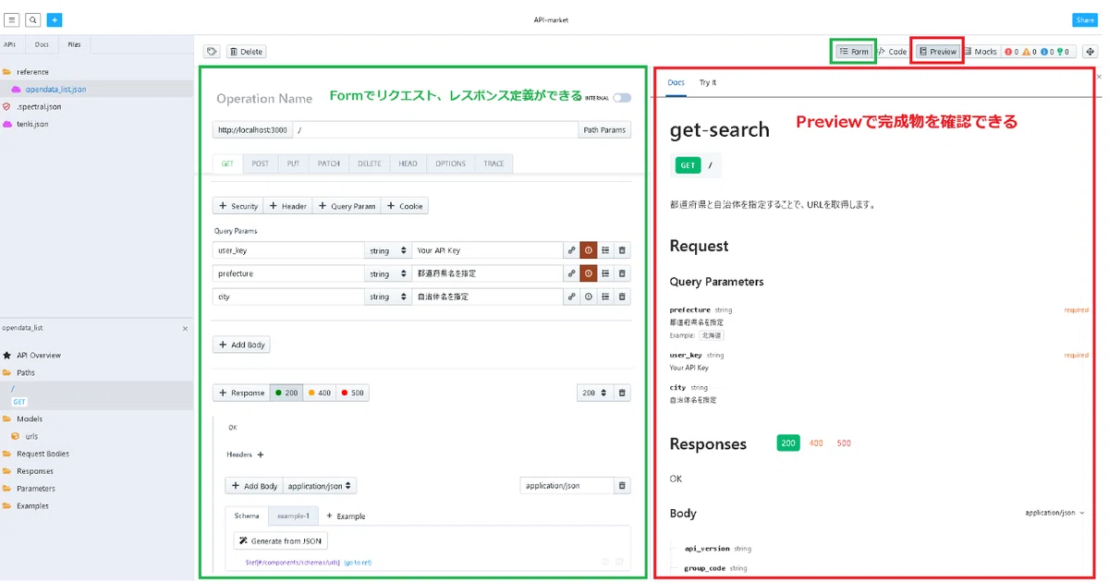1109x582 pixels.
Task: Delete prefecture parameter via trash icon
Action: pos(622,273)
